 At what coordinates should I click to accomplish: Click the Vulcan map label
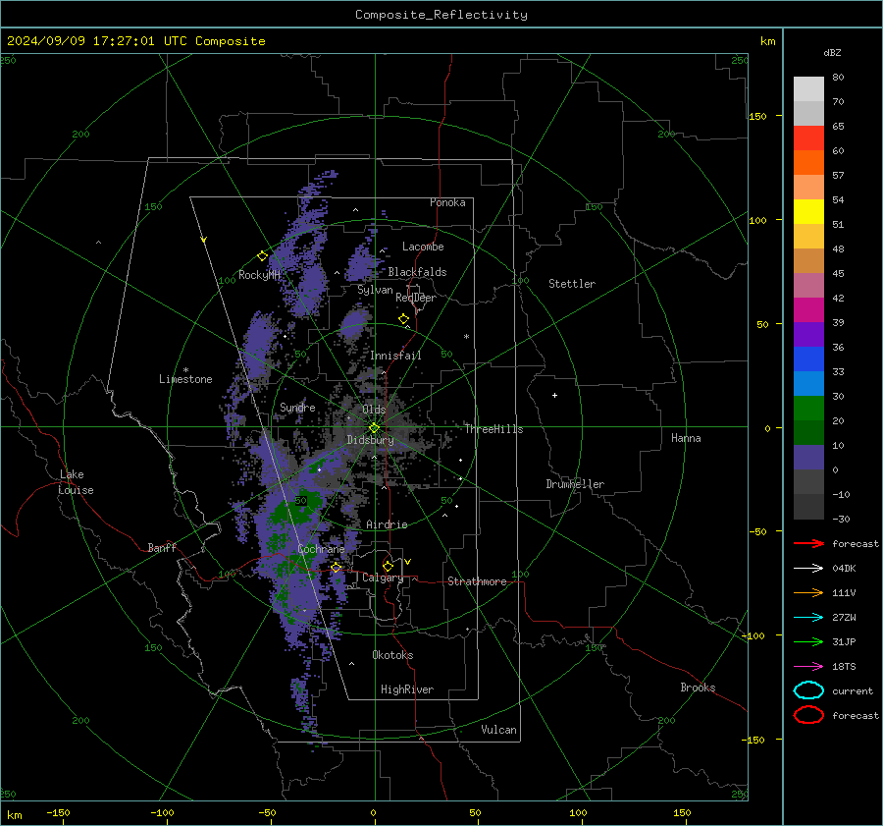click(498, 730)
